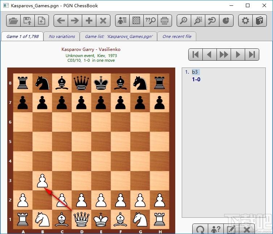Click the chessboard setup toolbar icon
The width and height of the screenshot is (273, 234).
click(x=136, y=21)
